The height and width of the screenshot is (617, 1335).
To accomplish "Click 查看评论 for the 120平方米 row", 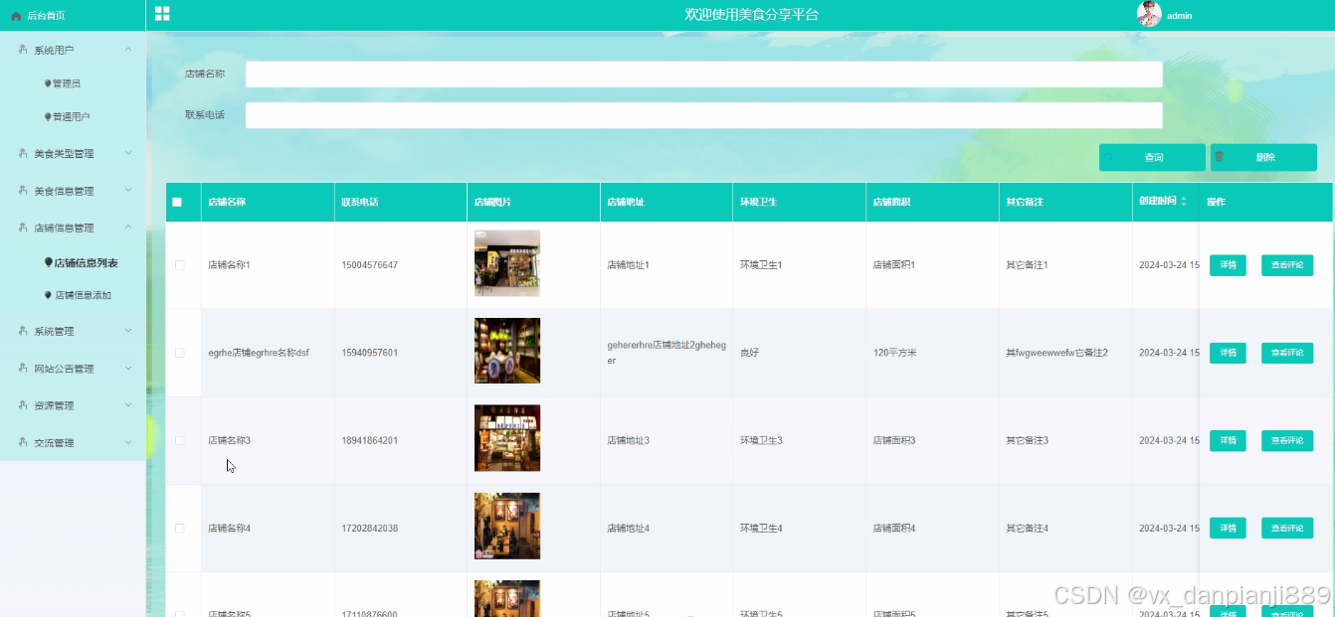I will [x=1287, y=353].
